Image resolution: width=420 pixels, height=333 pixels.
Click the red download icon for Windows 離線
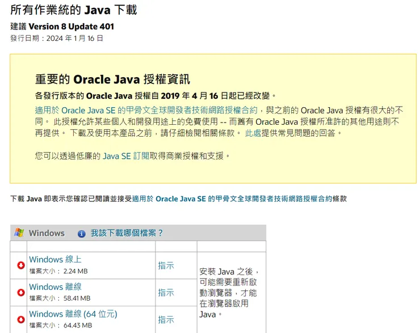coord(21,292)
